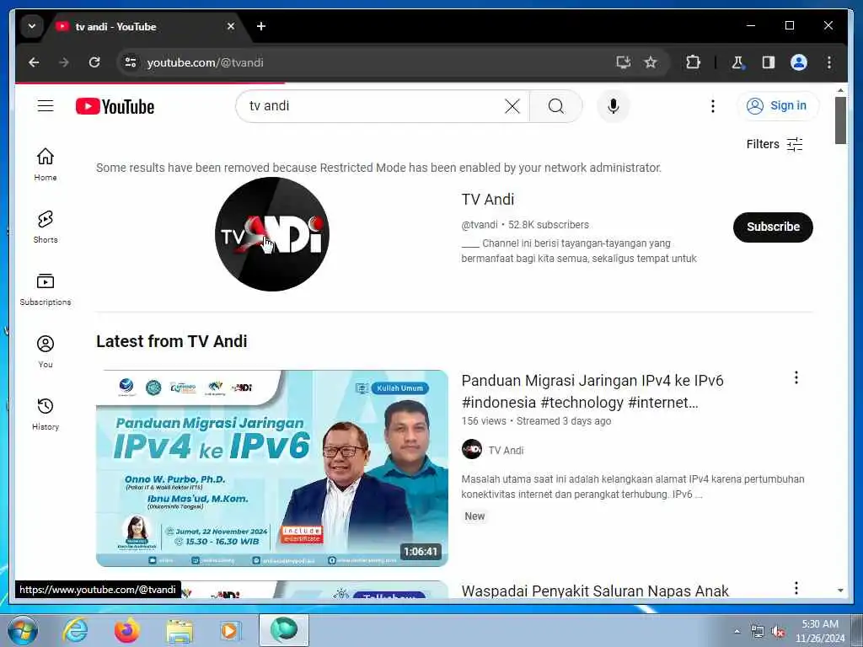Click the 'Latest from TV Andi' heading

(x=172, y=342)
